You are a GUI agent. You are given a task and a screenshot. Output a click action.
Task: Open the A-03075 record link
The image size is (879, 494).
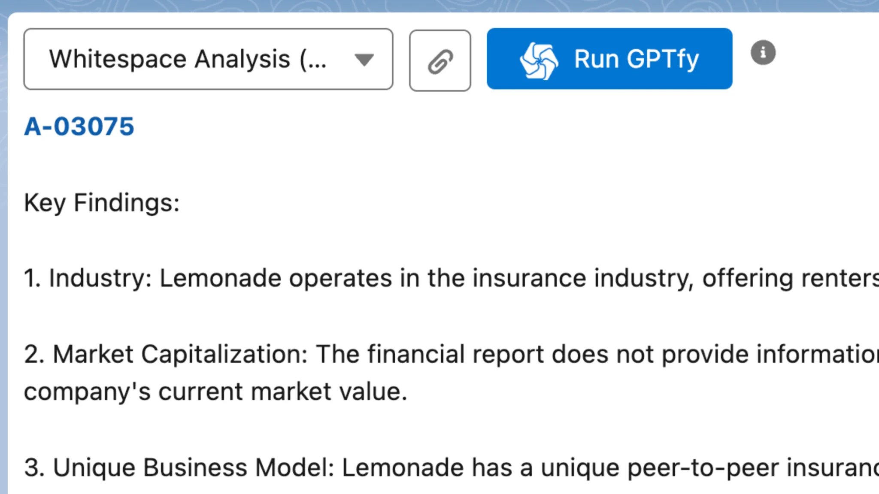[79, 127]
